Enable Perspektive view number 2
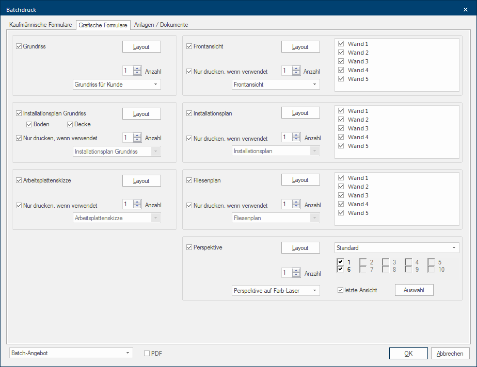The image size is (477, 367). click(363, 262)
